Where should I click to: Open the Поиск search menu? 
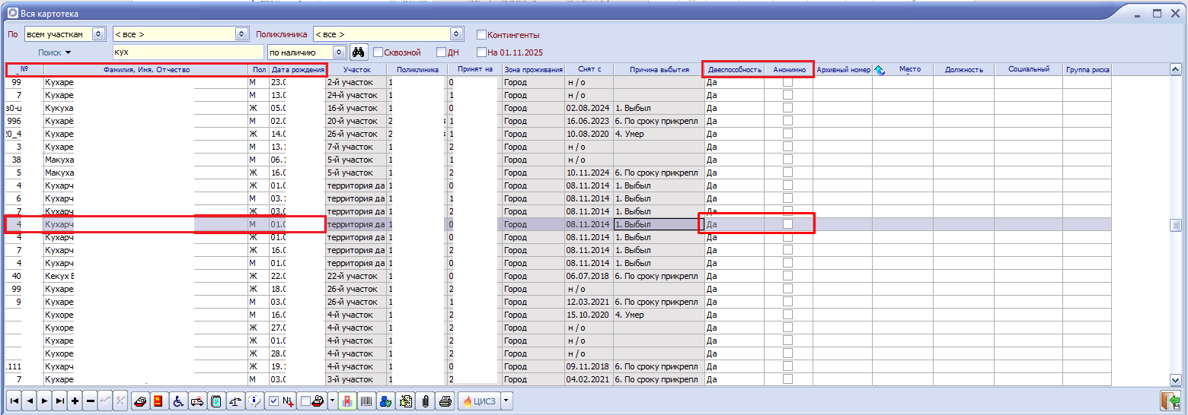click(x=54, y=52)
